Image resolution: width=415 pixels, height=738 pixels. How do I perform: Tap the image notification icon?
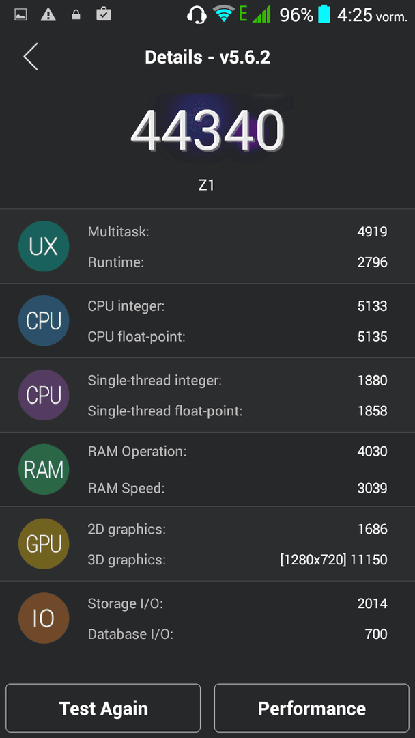point(20,15)
